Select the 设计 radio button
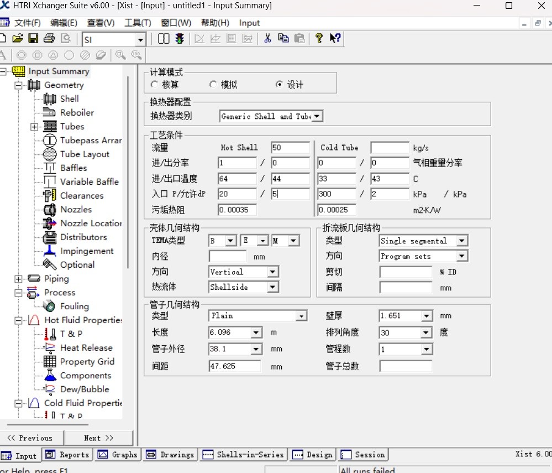Image resolution: width=552 pixels, height=473 pixels. [279, 85]
